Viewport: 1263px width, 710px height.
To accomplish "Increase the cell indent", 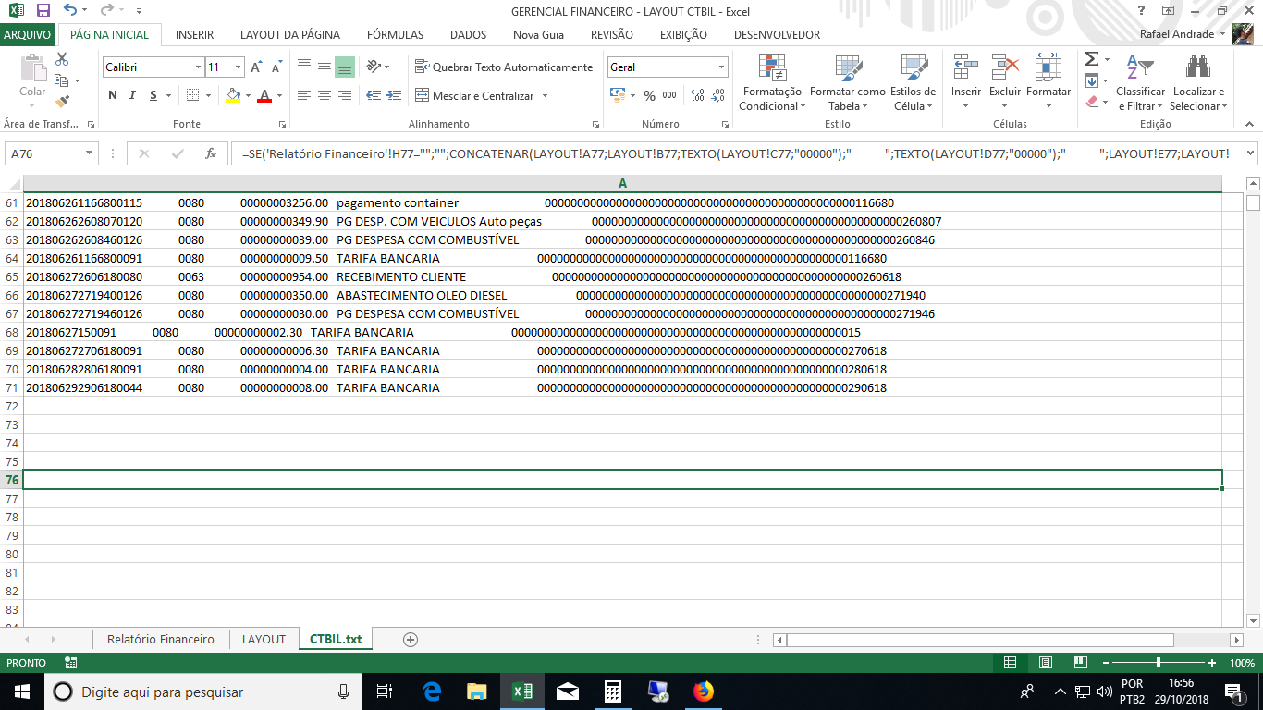I will [x=394, y=95].
